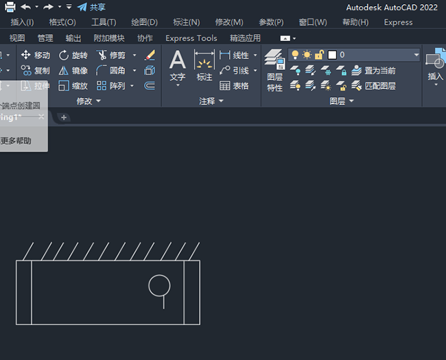Select the Move (移动) tool

35,55
